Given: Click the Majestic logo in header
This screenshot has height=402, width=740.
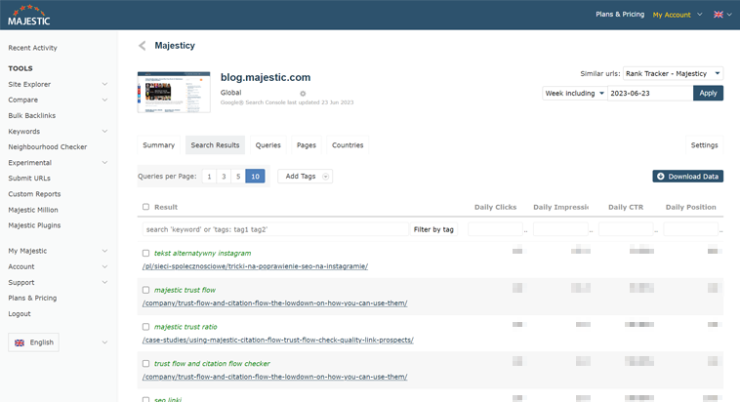Looking at the screenshot, I should point(29,15).
